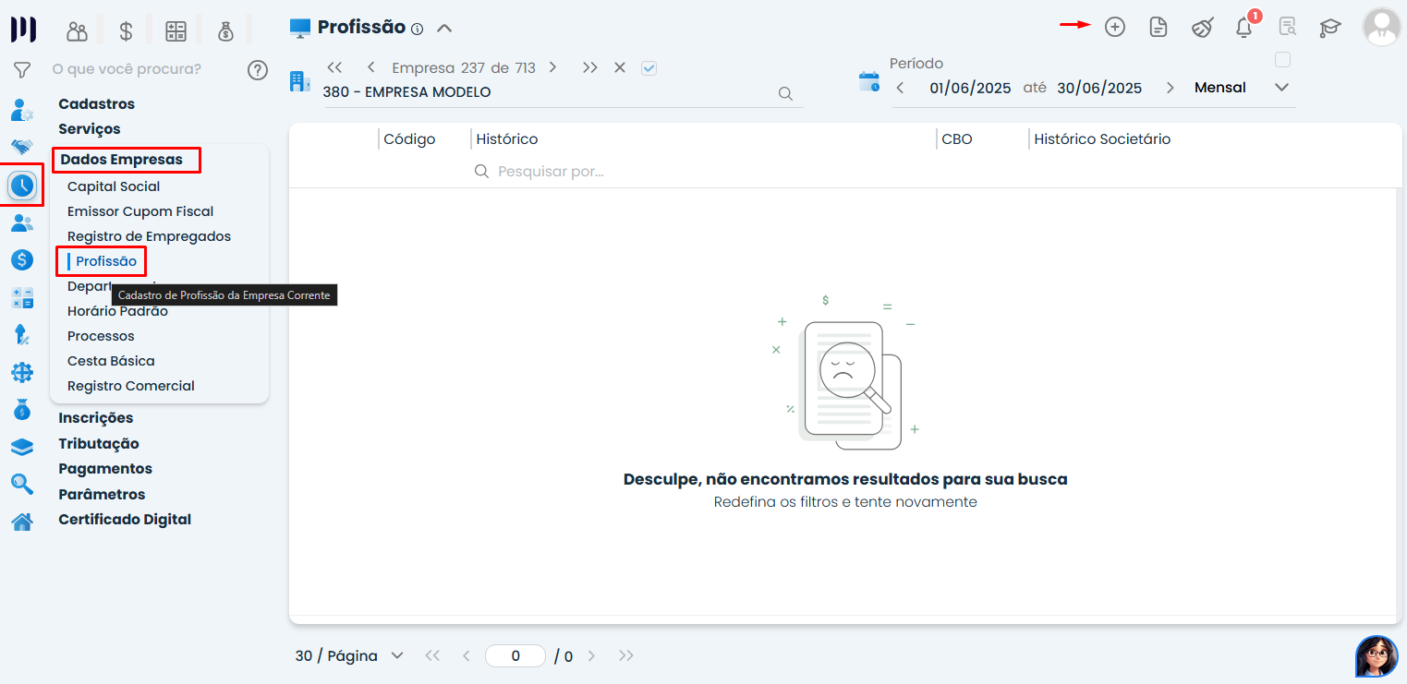Expand the Tributação menu
Screen dimensions: 1407x684
(x=99, y=444)
